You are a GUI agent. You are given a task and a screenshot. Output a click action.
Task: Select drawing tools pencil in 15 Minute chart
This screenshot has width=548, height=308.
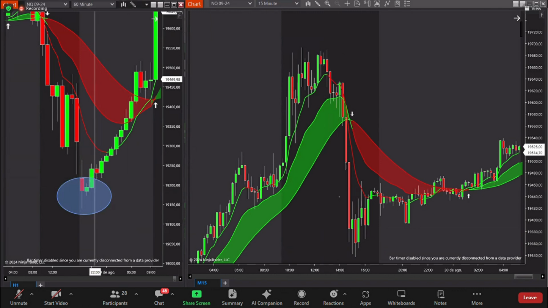(x=318, y=4)
